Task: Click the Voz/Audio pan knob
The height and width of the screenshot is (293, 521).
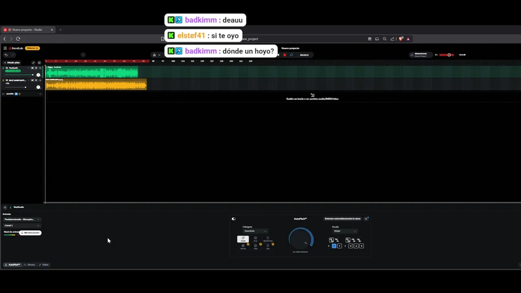Action: point(38,75)
